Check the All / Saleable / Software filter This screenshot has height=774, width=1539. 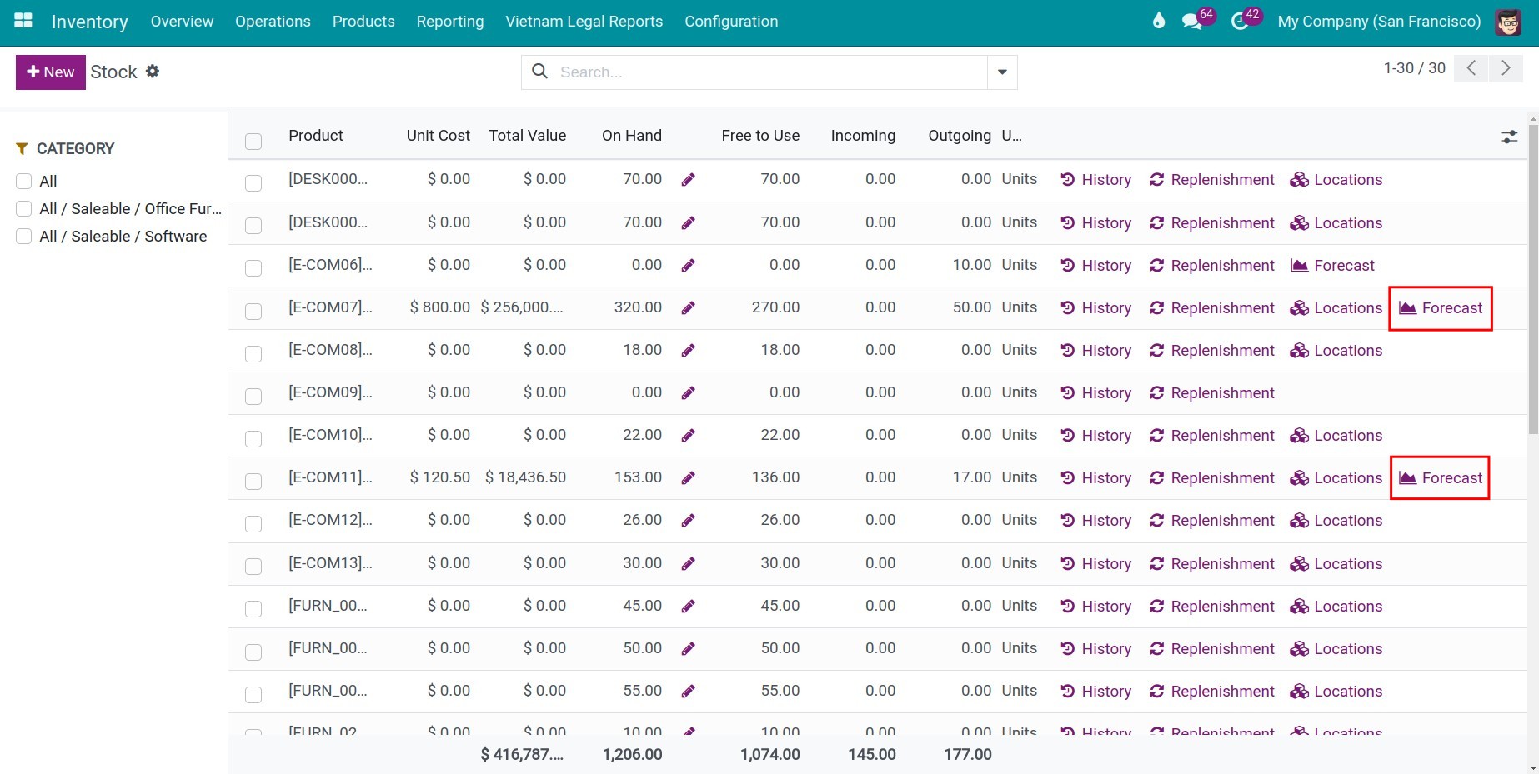tap(24, 237)
